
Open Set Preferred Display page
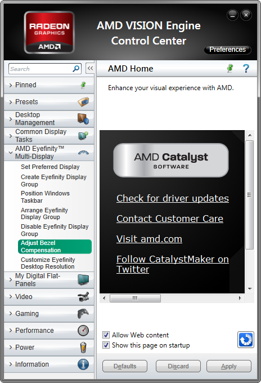click(x=50, y=167)
